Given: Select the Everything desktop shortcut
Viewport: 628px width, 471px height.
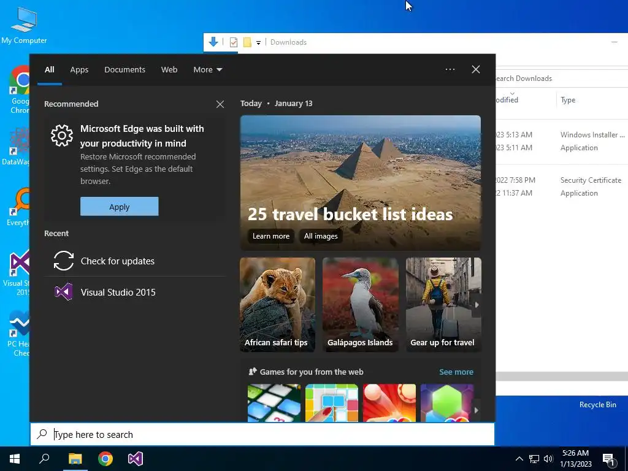Looking at the screenshot, I should pos(19,207).
